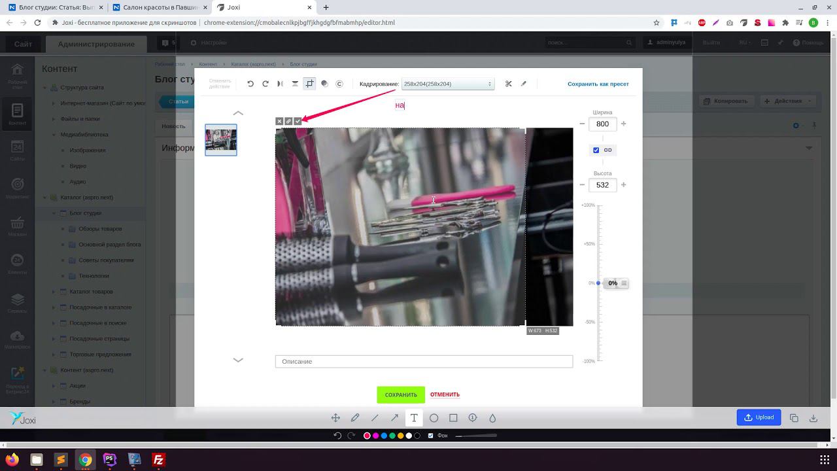Viewport: 837px width, 471px height.
Task: Open the Сайт tab
Action: coord(23,44)
